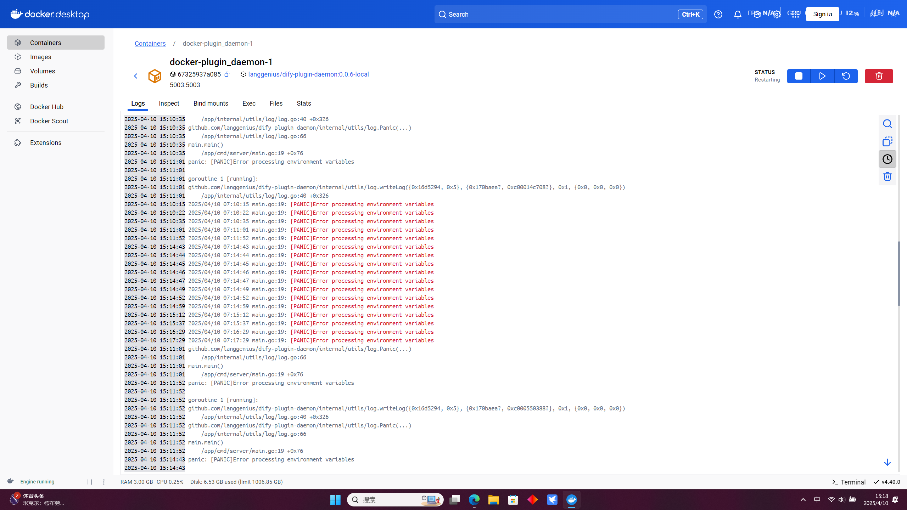Image resolution: width=907 pixels, height=510 pixels.
Task: Copy container ID 67325937a085
Action: 227,74
